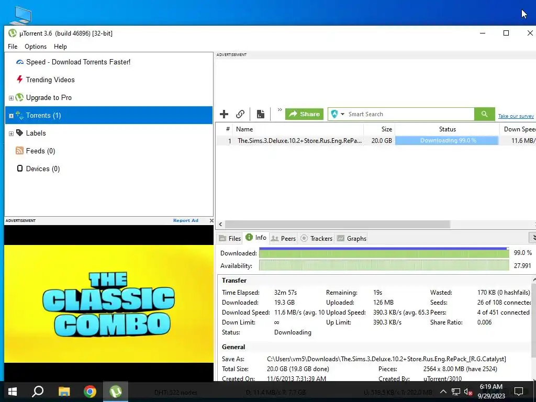Click the Add Torrent plus icon
This screenshot has width=536, height=402.
coord(224,114)
